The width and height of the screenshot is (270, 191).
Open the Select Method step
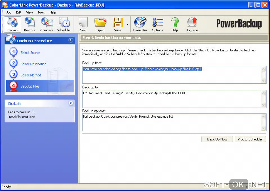(x=31, y=75)
